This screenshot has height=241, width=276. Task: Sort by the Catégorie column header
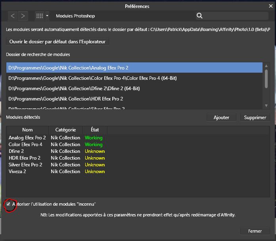point(65,130)
